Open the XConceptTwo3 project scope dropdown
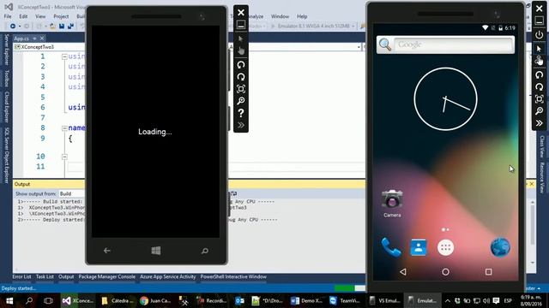Screen dimensions: 549x308 [x=49, y=47]
